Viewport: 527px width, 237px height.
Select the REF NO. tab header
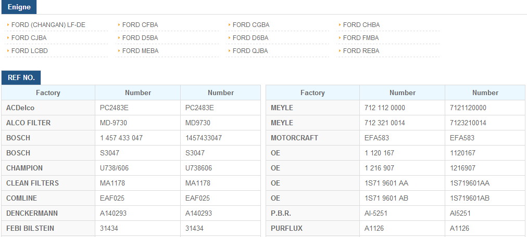click(x=21, y=78)
